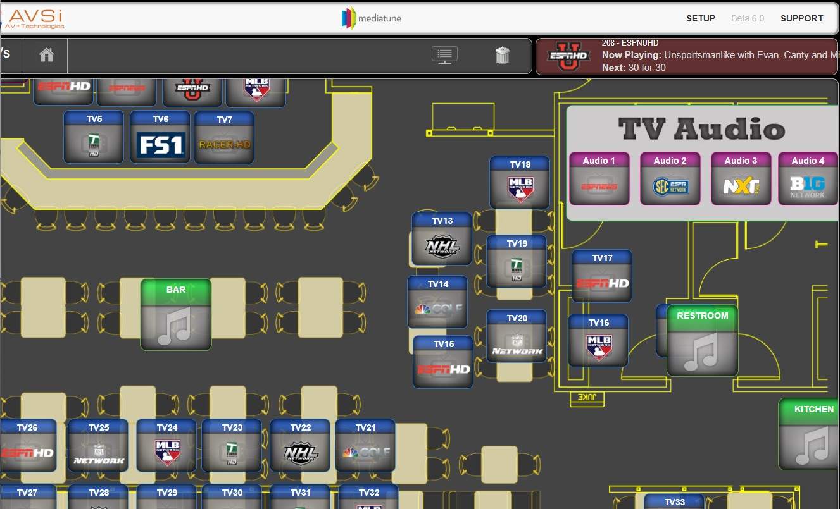Select the TV20 NFL Network tile
Viewport: 840px width, 509px height.
point(517,336)
